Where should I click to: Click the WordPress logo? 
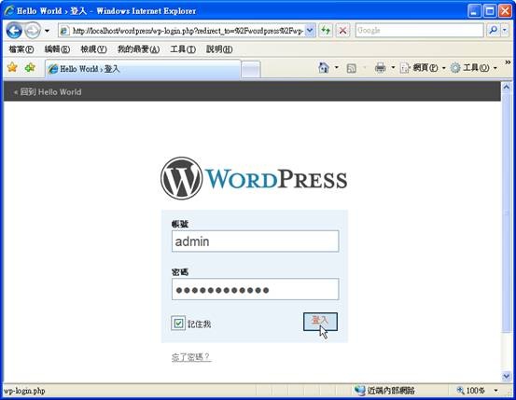click(254, 178)
